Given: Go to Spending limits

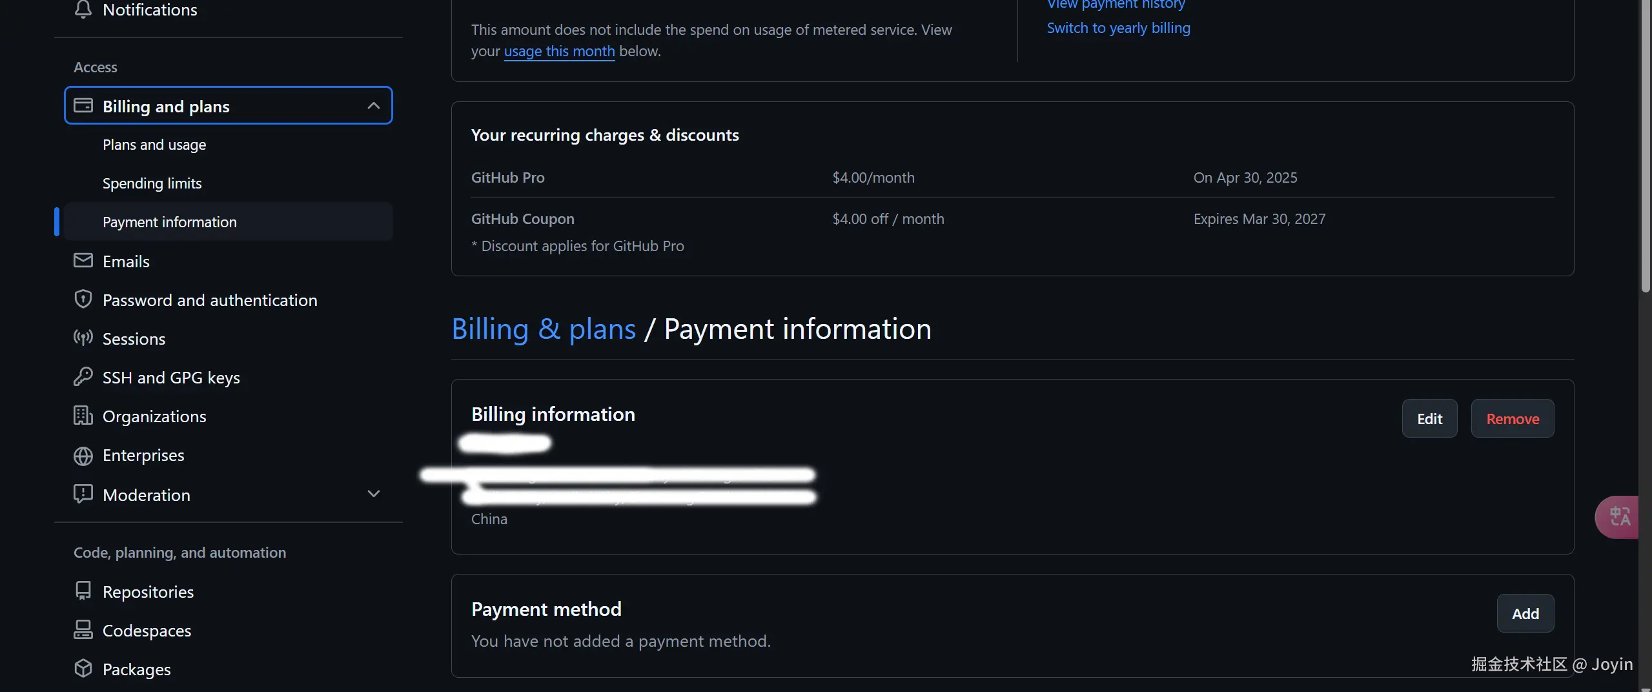Looking at the screenshot, I should (x=152, y=183).
